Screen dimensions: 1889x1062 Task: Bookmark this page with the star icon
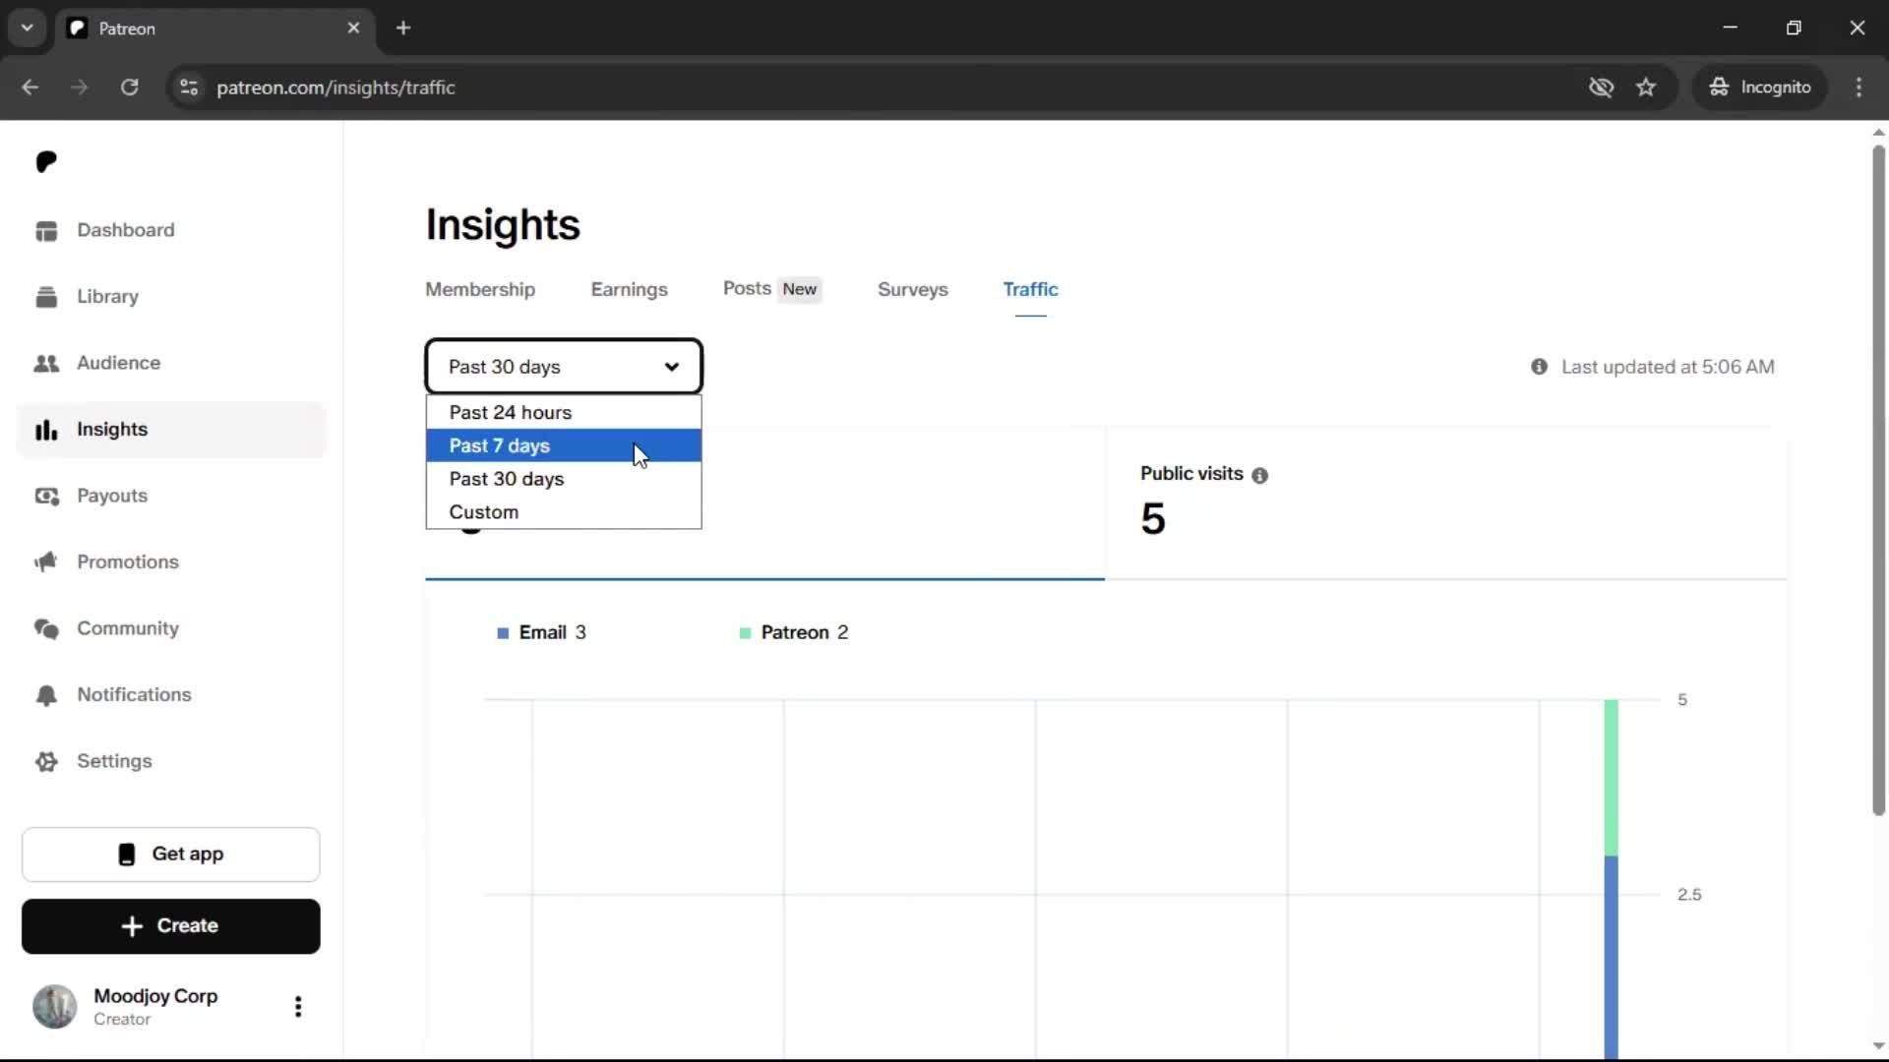pyautogui.click(x=1646, y=88)
